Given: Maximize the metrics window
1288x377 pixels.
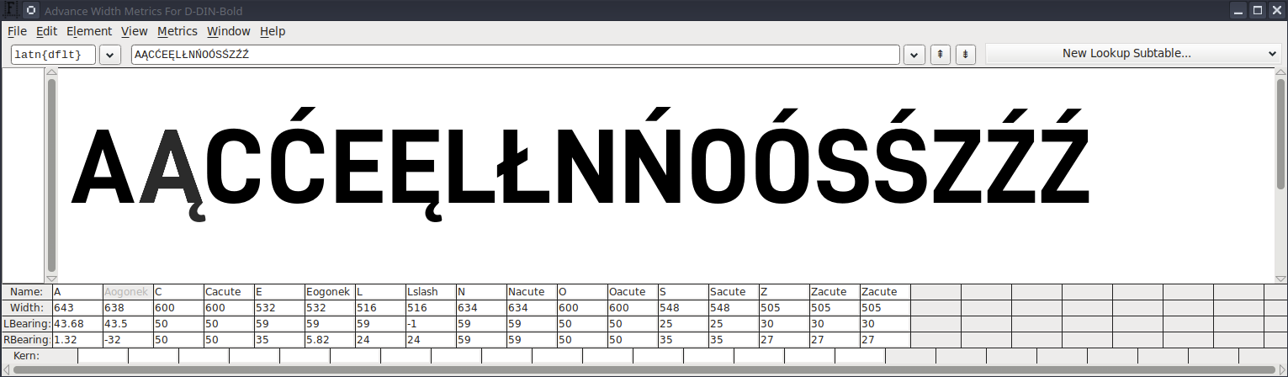Looking at the screenshot, I should pos(1259,10).
